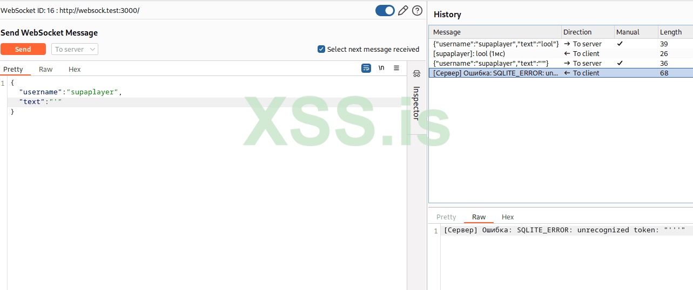
Task: Sort history by Length column header
Action: (x=675, y=32)
